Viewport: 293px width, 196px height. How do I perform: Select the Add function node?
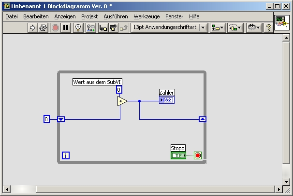tap(122, 101)
